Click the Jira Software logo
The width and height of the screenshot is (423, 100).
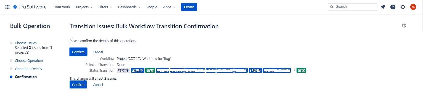point(30,7)
